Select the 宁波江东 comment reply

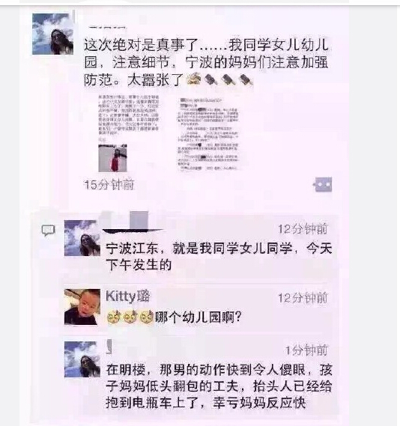tap(219, 256)
